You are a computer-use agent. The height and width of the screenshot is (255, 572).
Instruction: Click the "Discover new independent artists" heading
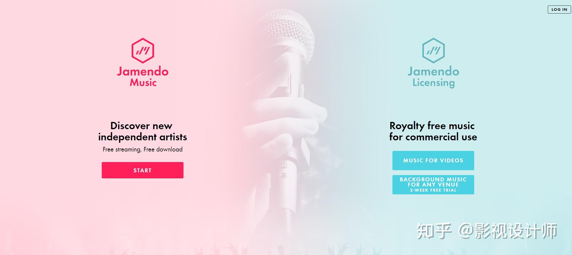pos(142,131)
